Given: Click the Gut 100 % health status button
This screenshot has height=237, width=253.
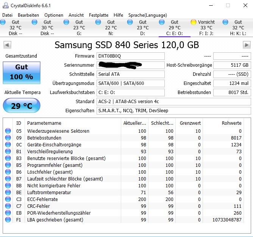Looking at the screenshot, I should pyautogui.click(x=22, y=73).
